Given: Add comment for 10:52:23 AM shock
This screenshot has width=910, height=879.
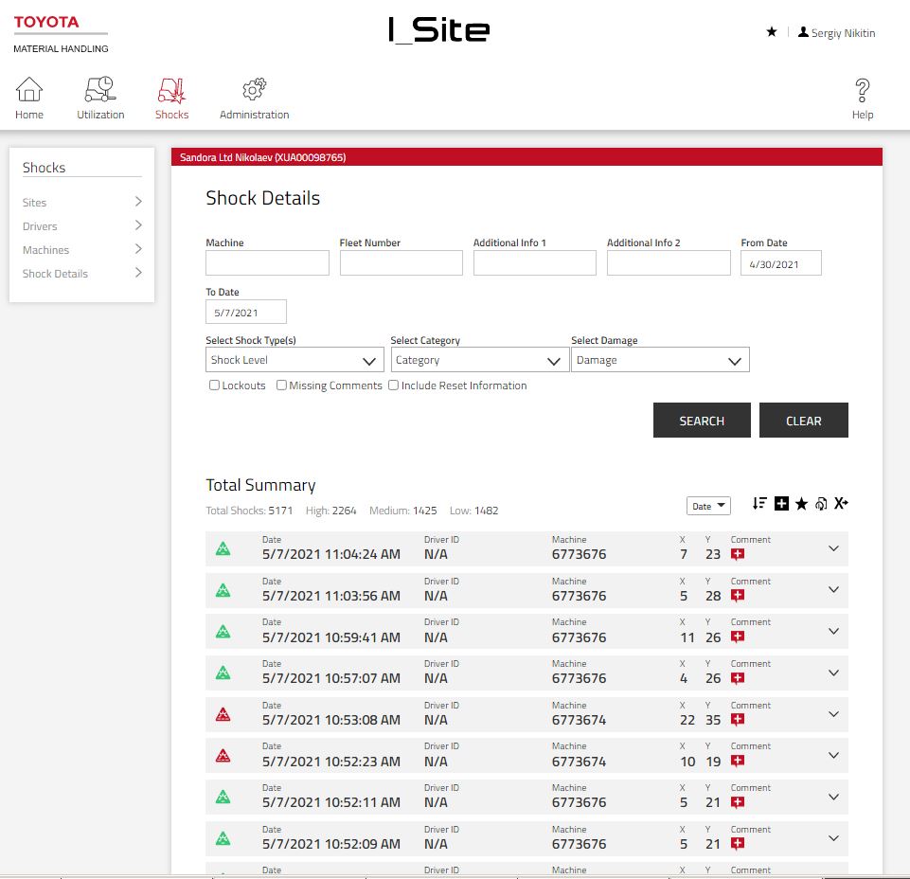Looking at the screenshot, I should [x=738, y=762].
